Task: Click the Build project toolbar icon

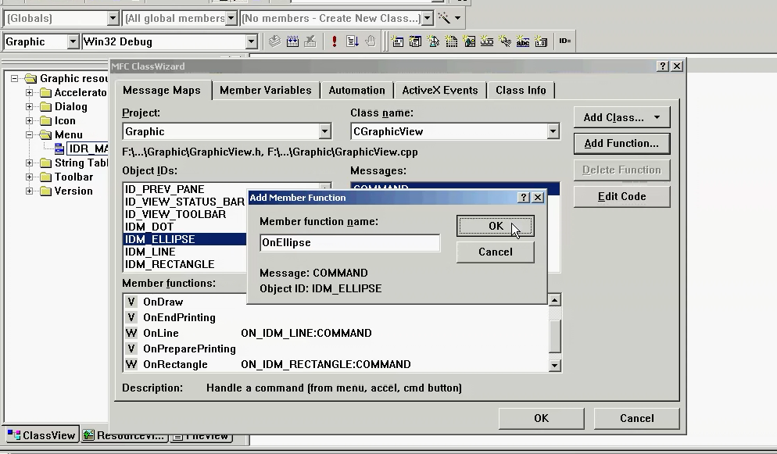Action: pos(292,41)
